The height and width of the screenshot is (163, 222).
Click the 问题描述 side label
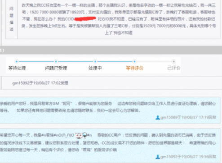pyautogui.click(x=12, y=19)
